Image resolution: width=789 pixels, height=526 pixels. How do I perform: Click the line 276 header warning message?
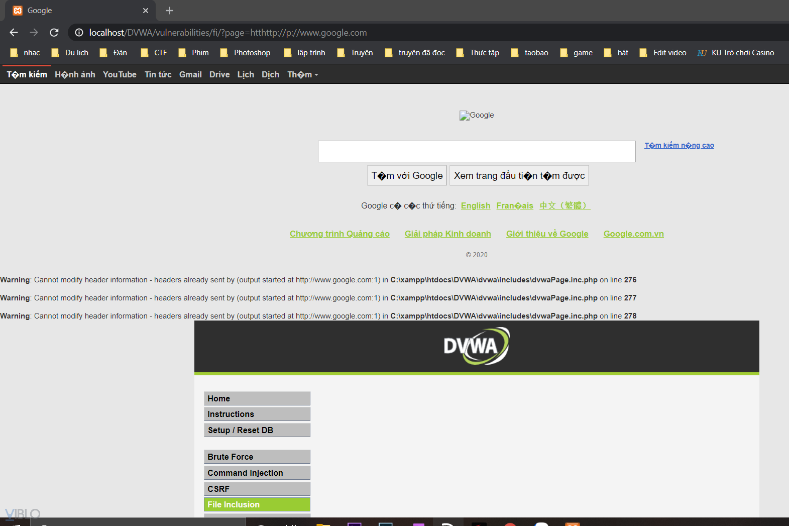(318, 280)
